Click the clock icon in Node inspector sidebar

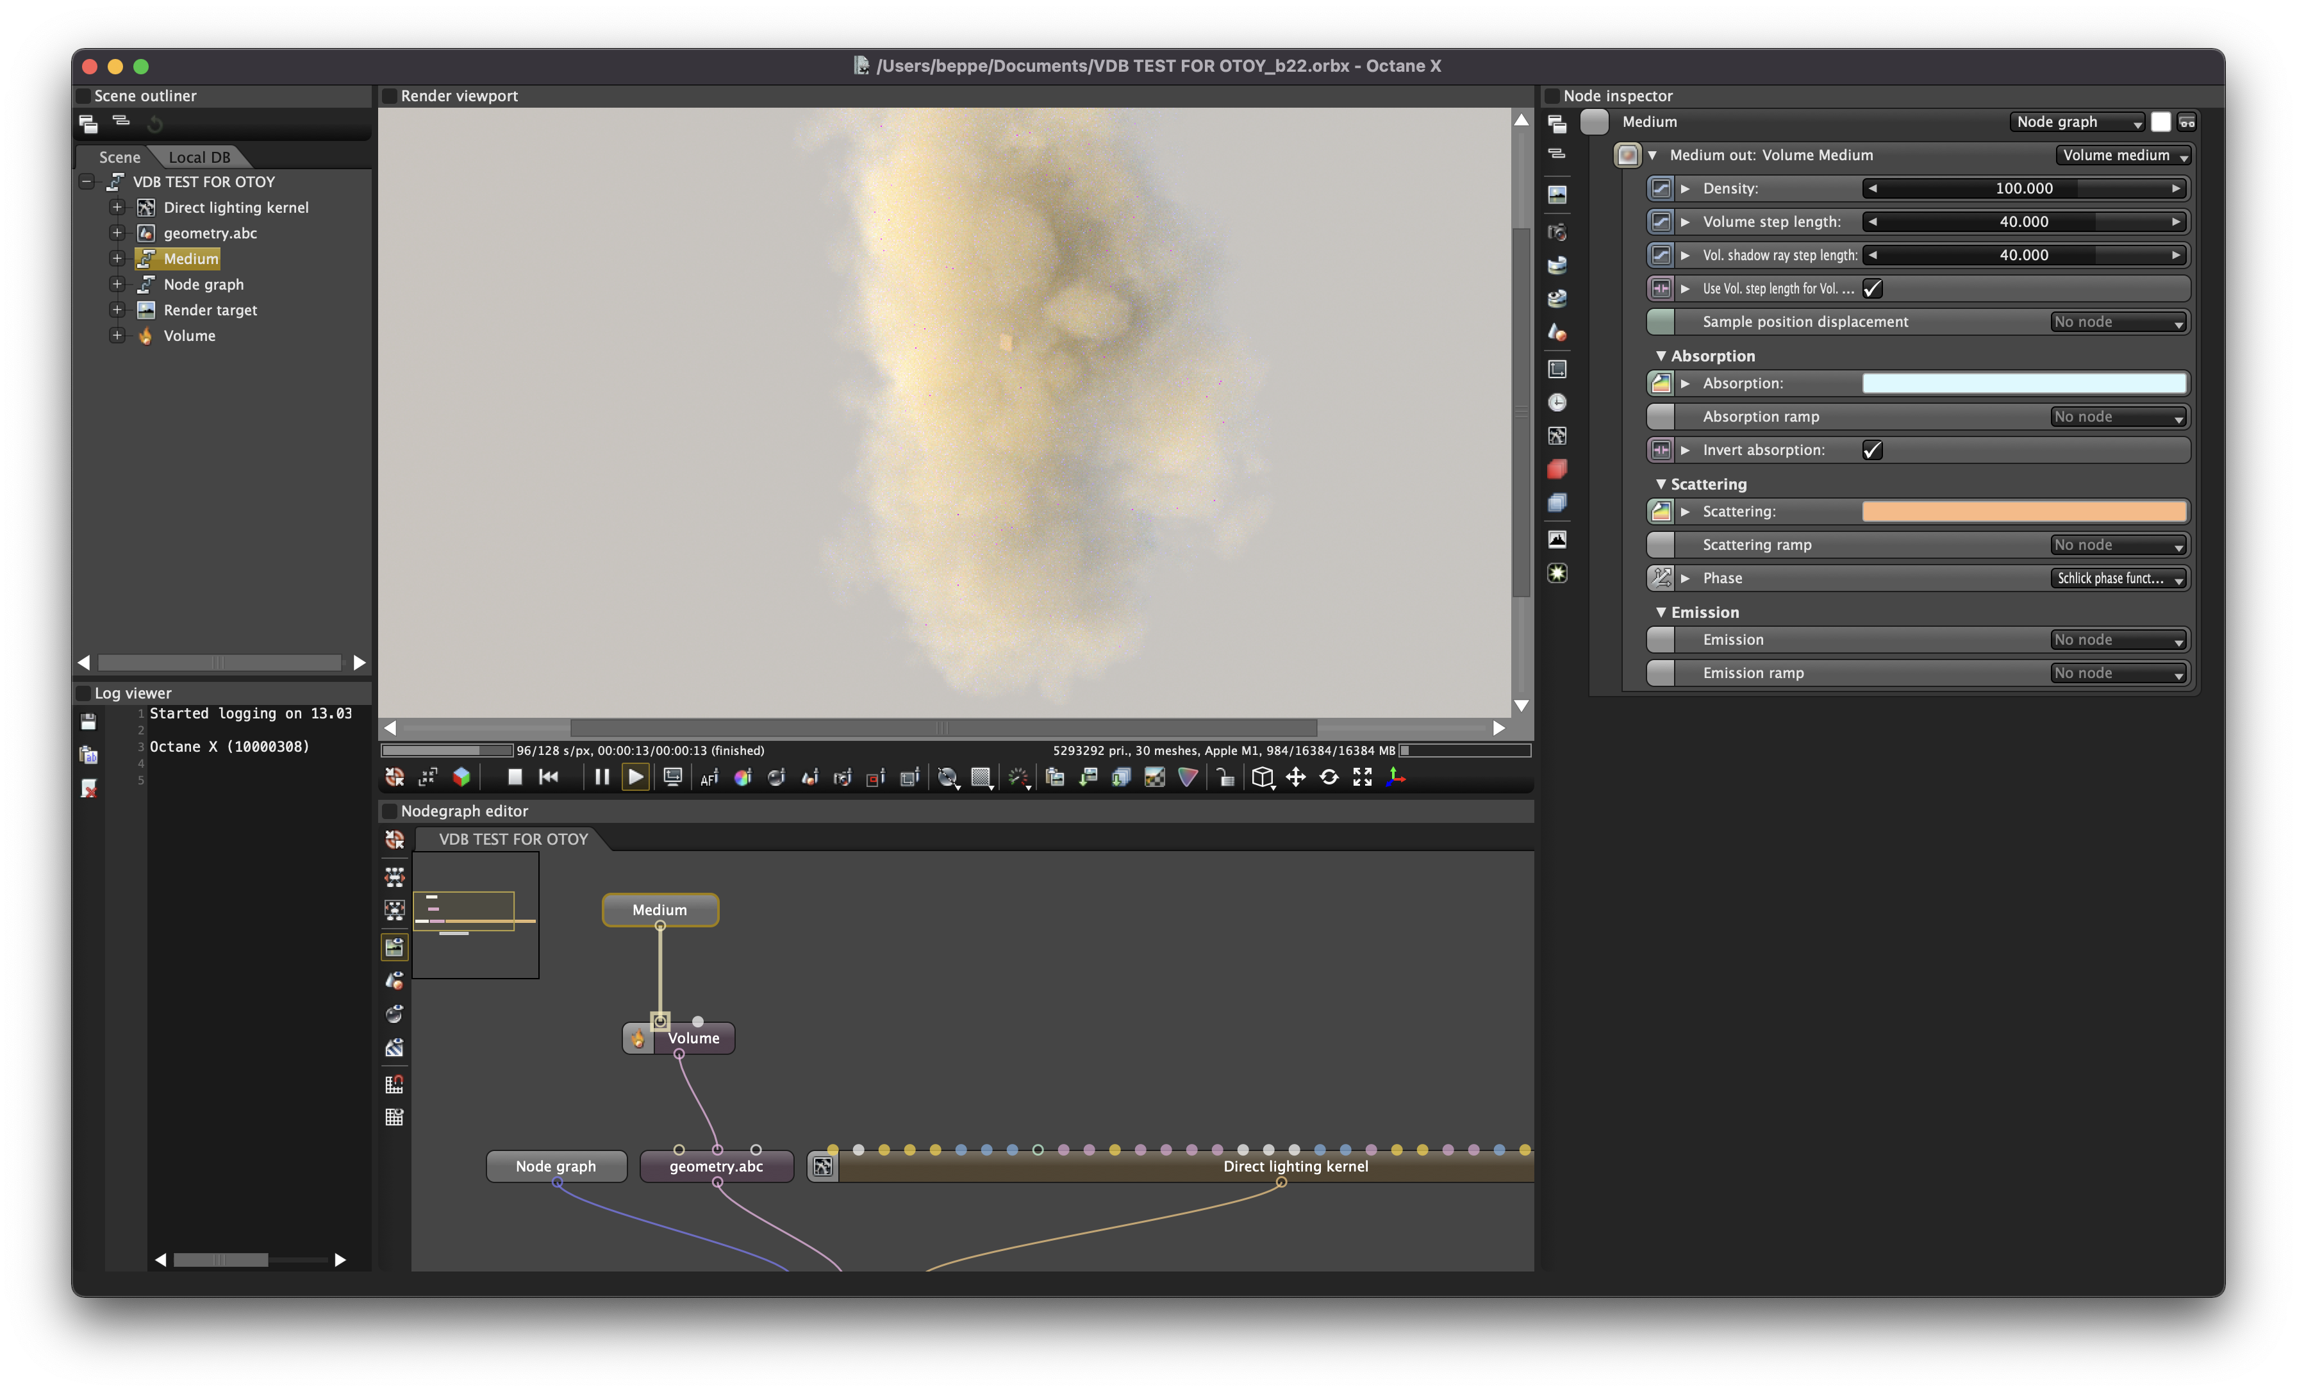coord(1557,402)
